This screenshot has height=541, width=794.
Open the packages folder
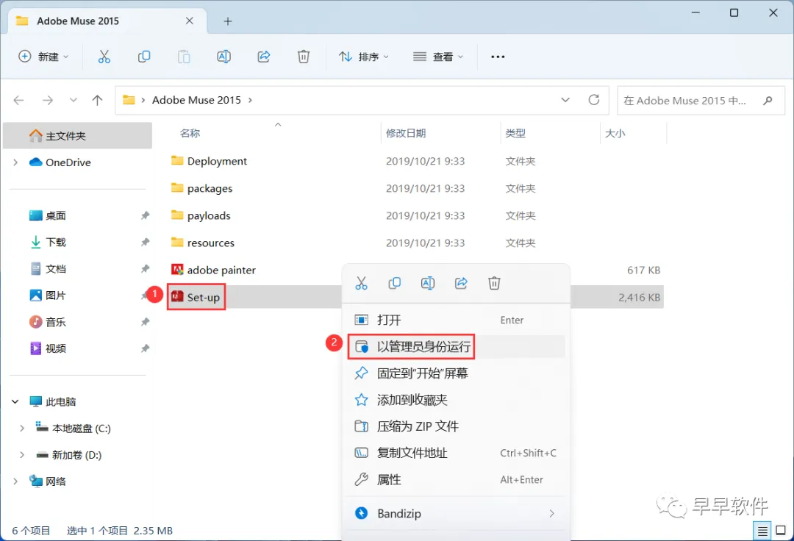pos(201,188)
